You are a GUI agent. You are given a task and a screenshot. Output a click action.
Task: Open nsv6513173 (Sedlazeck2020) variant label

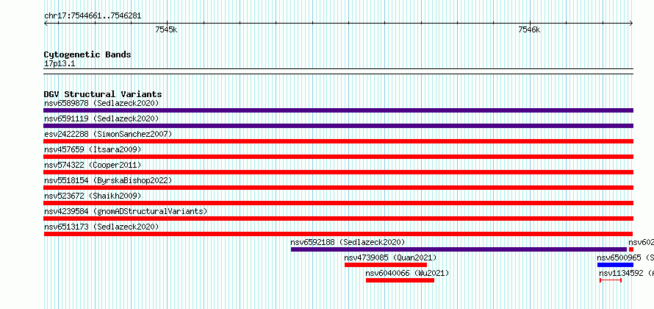(x=101, y=227)
